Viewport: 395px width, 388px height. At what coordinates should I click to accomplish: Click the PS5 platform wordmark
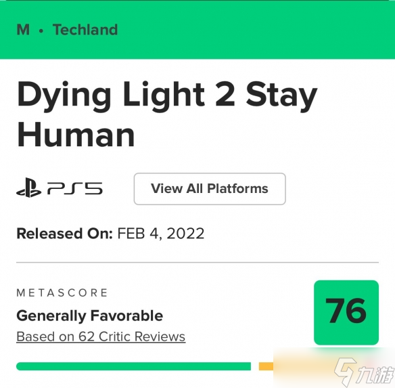point(75,189)
